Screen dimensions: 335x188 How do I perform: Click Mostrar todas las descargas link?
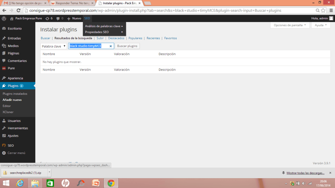(305, 173)
